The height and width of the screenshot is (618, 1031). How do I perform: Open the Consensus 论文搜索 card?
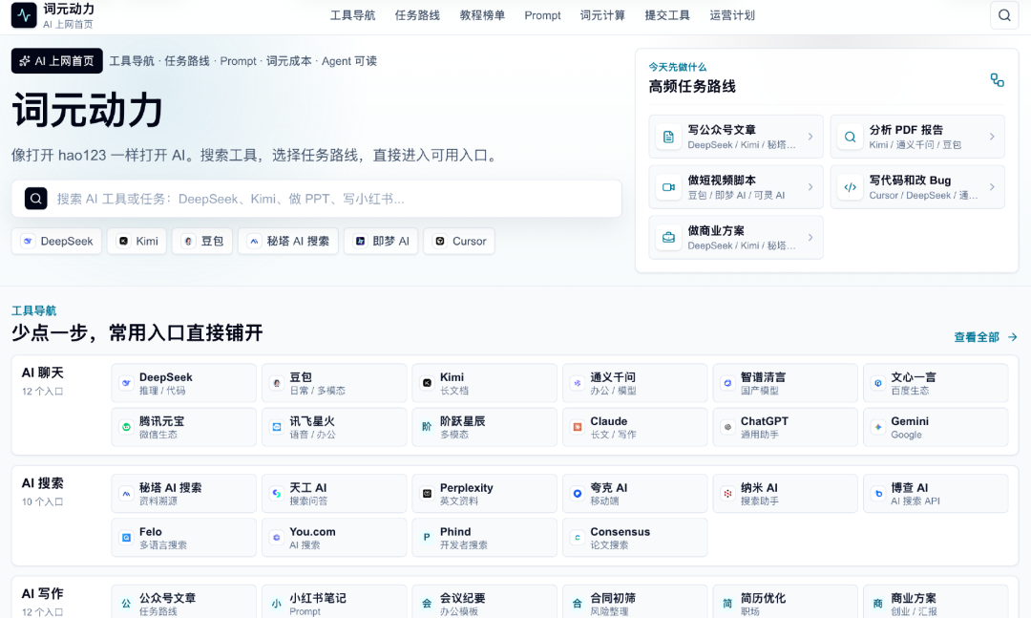[635, 538]
